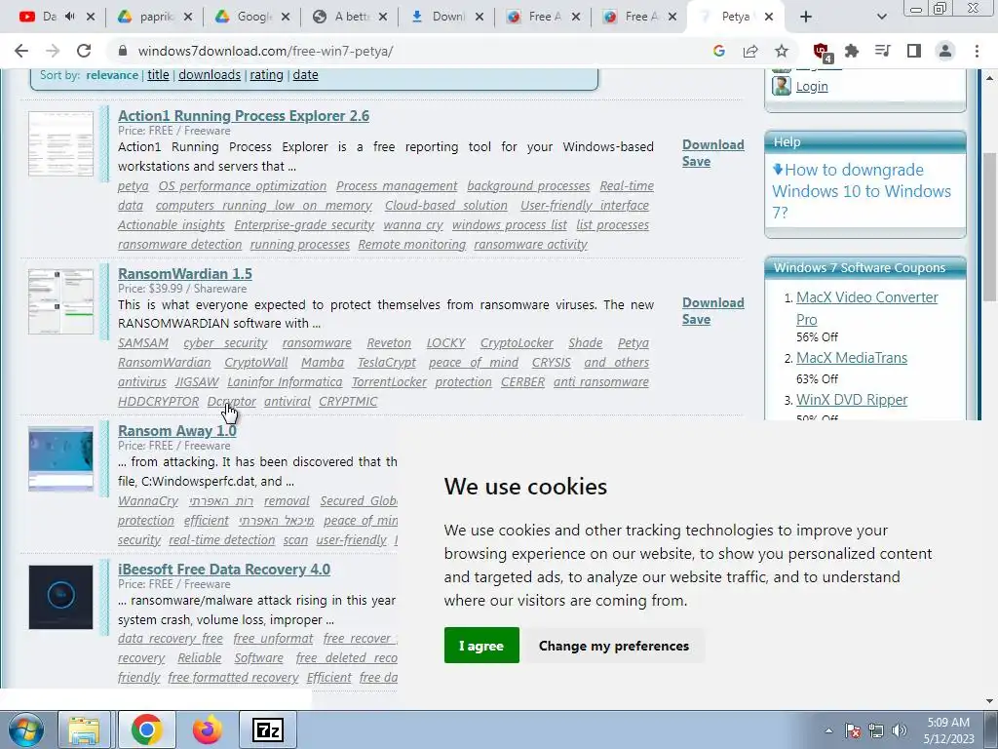Switch to the Download tab
The image size is (998, 749).
tap(445, 17)
